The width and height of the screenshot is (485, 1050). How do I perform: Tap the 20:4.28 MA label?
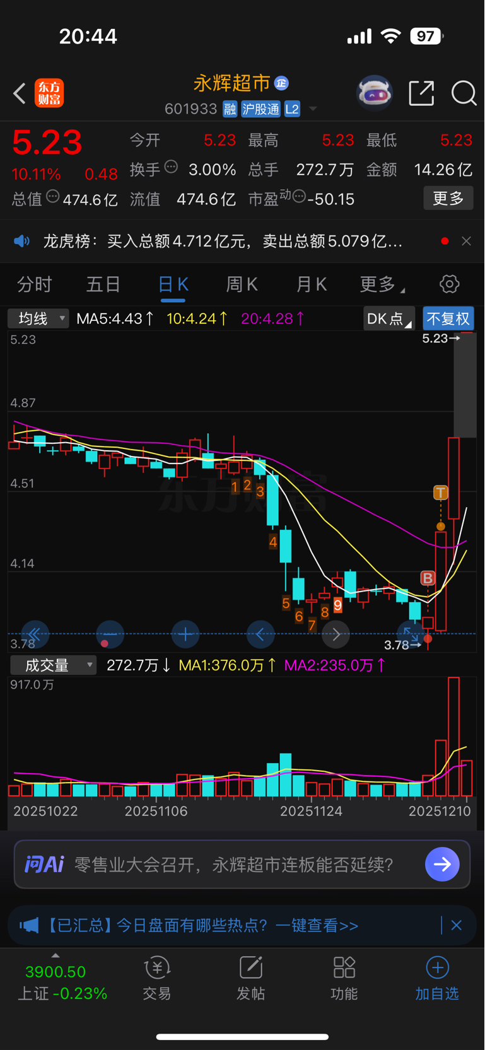coord(273,318)
